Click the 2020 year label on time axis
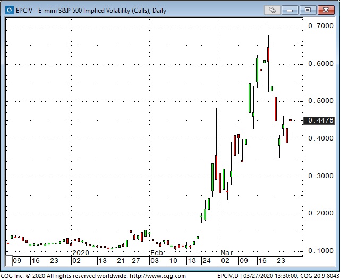The image size is (341, 280). click(81, 252)
